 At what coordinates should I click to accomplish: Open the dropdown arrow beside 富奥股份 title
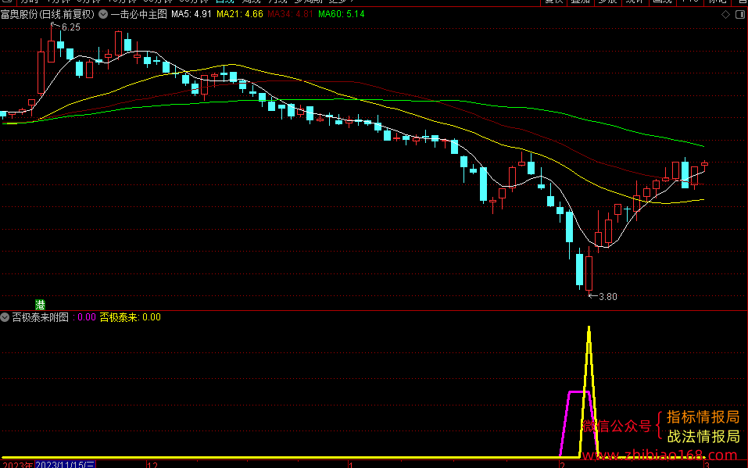(103, 14)
